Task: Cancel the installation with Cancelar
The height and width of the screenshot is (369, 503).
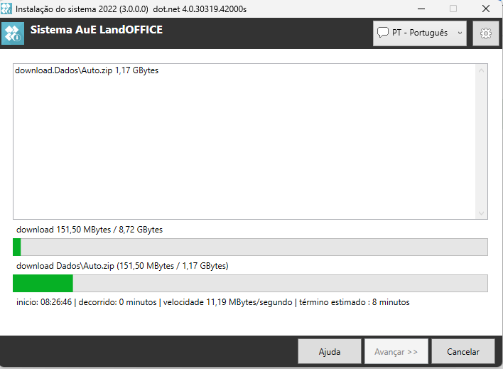Action: tap(463, 351)
